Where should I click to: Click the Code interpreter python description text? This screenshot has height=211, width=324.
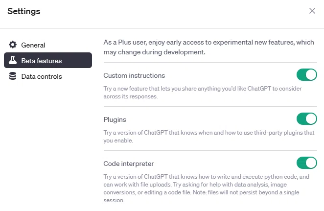(x=206, y=188)
